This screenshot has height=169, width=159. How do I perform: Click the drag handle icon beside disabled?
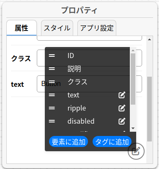(52, 121)
